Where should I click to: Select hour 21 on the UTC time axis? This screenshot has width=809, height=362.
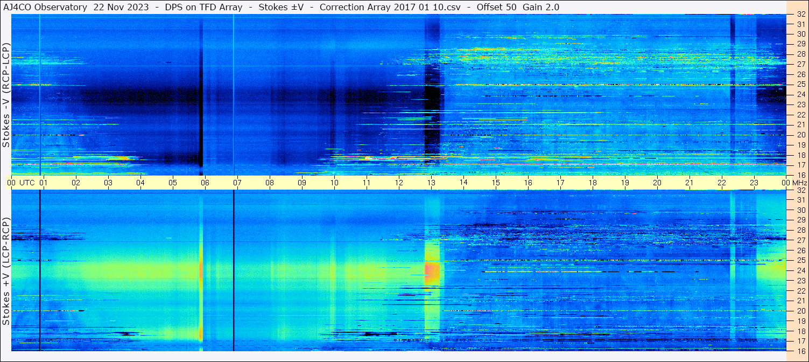point(690,183)
